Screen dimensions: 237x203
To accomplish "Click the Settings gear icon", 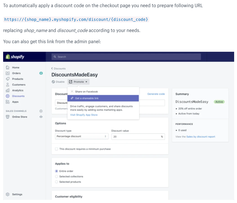I will [7, 194].
